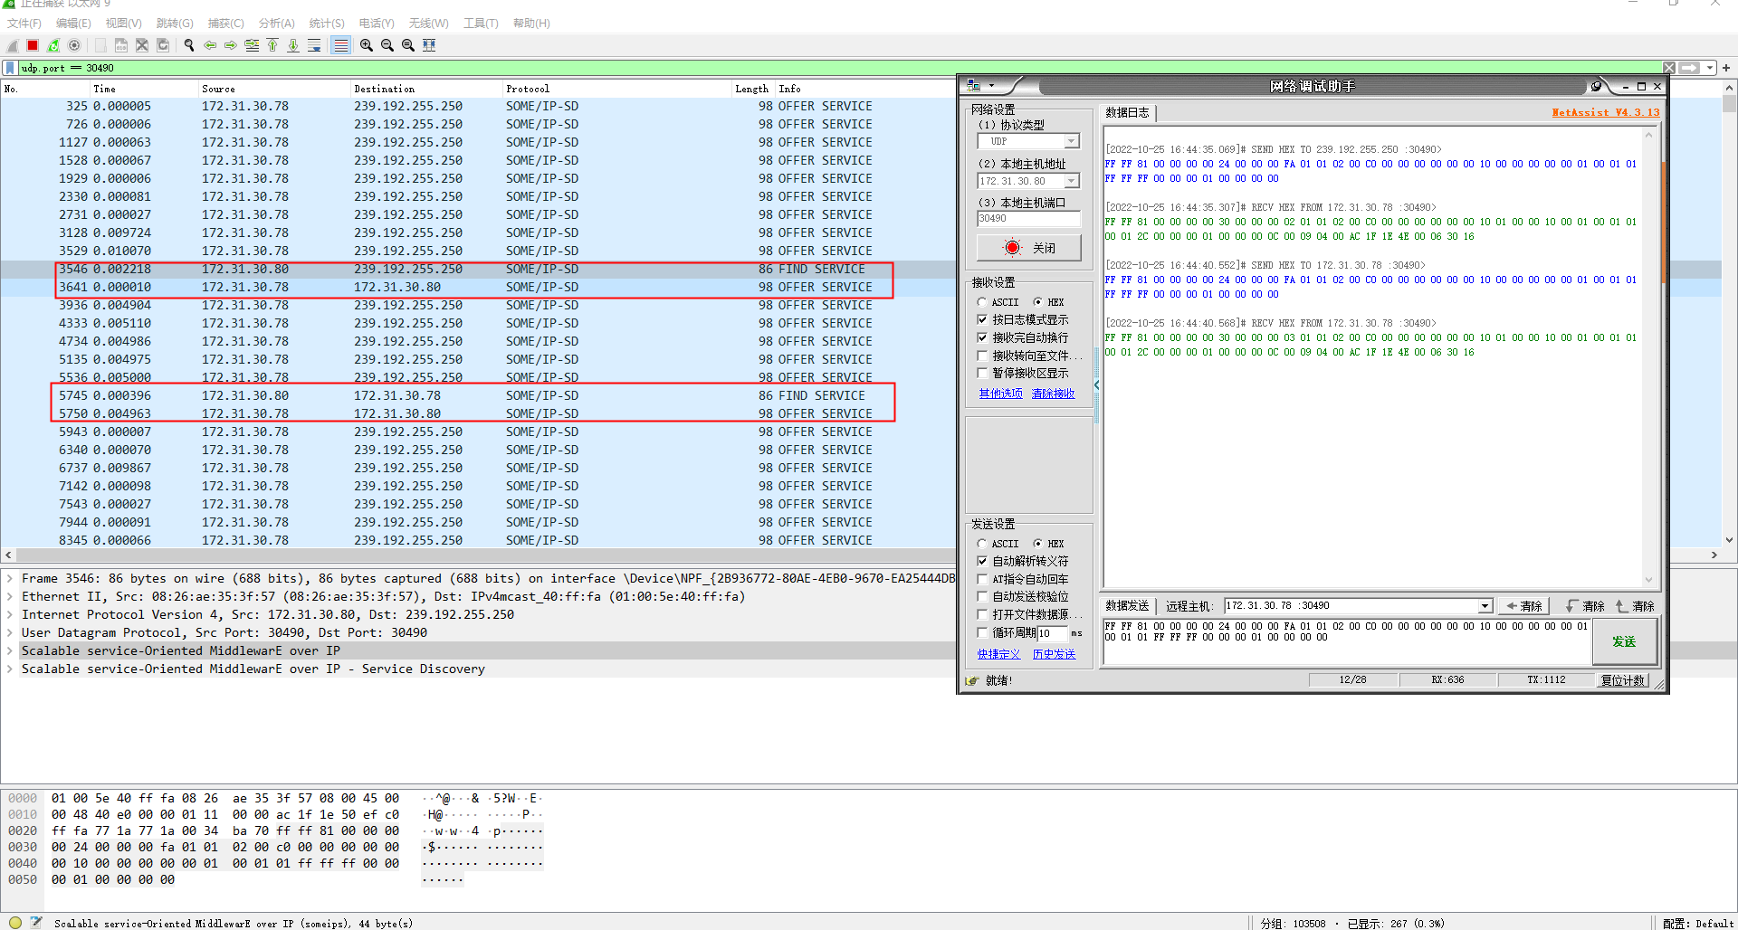This screenshot has width=1738, height=930.
Task: Open the UDP protocol type dropdown
Action: coord(1071,141)
